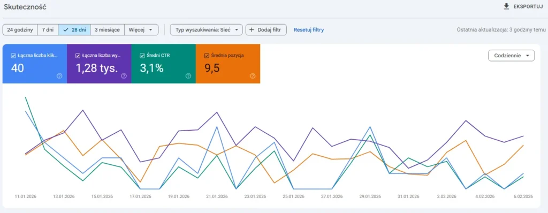Click the 15.01.2026 axis date label
The height and width of the screenshot is (213, 548).
click(x=102, y=196)
